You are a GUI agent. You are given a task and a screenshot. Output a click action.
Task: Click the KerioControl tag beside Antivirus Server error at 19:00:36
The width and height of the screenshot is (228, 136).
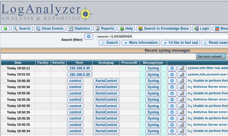(106, 87)
